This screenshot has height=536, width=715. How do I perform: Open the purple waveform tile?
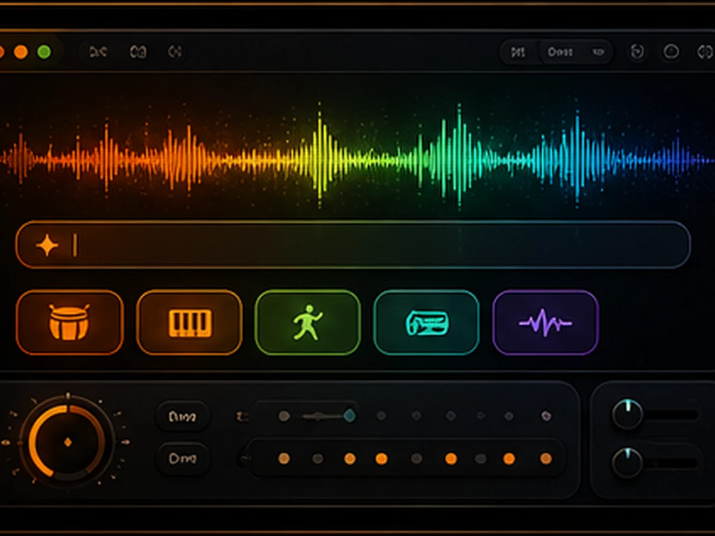coord(545,322)
